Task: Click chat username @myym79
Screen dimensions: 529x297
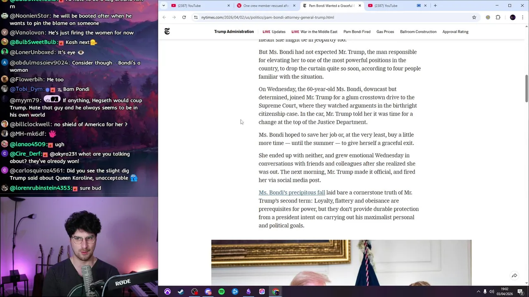Action: [x=26, y=100]
